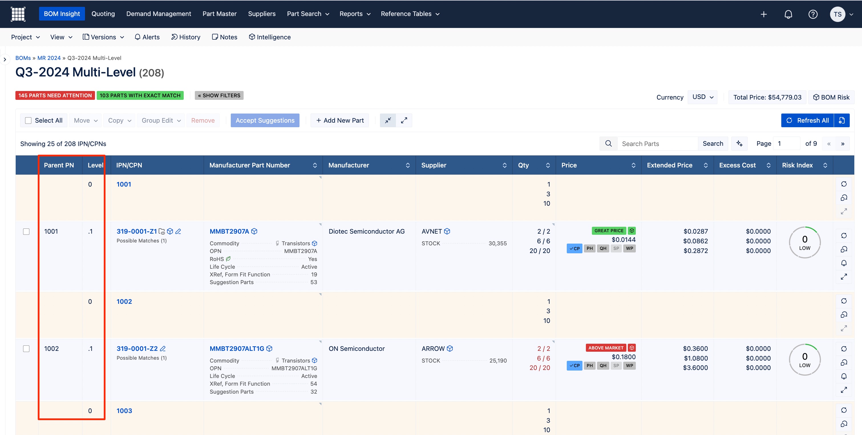Click the alert bell for row 319-0001-Z2
The height and width of the screenshot is (435, 862).
pyautogui.click(x=843, y=376)
